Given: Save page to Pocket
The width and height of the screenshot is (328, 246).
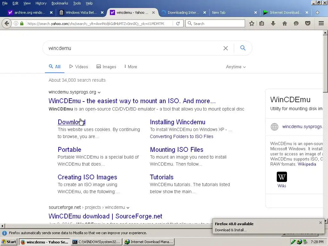Looking at the screenshot, I should point(308,23).
